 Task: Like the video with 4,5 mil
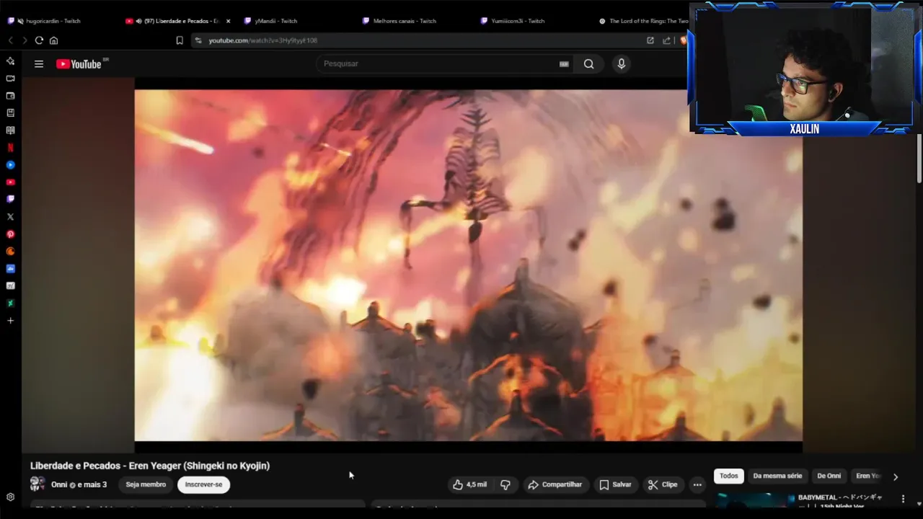coord(469,485)
